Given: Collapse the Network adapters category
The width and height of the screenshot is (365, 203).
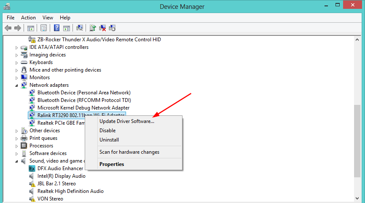Looking at the screenshot, I should [17, 85].
